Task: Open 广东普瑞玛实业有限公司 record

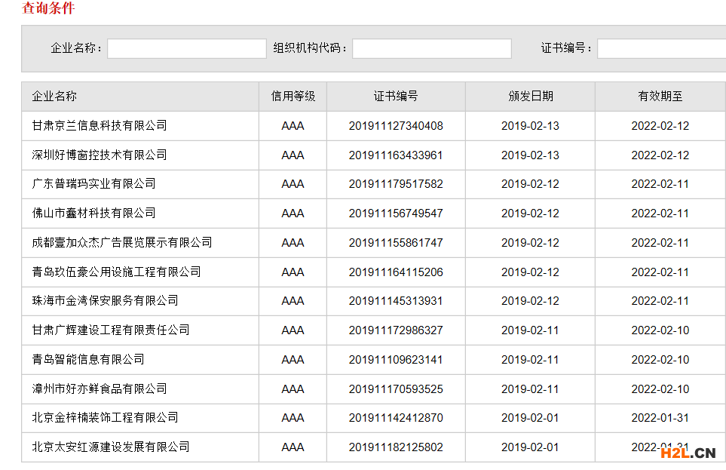Action: pyautogui.click(x=93, y=184)
